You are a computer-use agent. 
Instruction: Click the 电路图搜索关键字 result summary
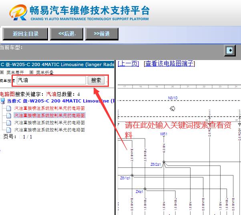40,94
